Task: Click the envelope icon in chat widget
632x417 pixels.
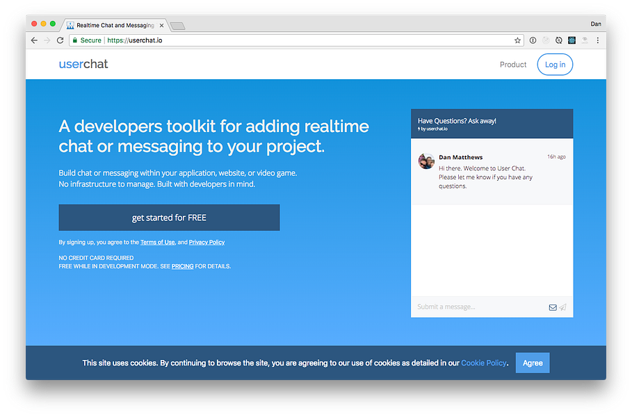Action: click(x=553, y=307)
